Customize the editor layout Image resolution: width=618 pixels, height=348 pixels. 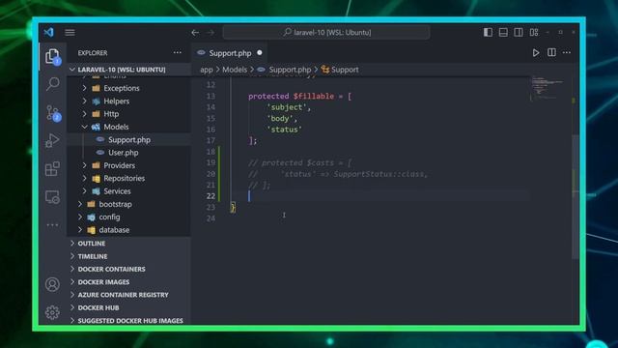pos(534,32)
